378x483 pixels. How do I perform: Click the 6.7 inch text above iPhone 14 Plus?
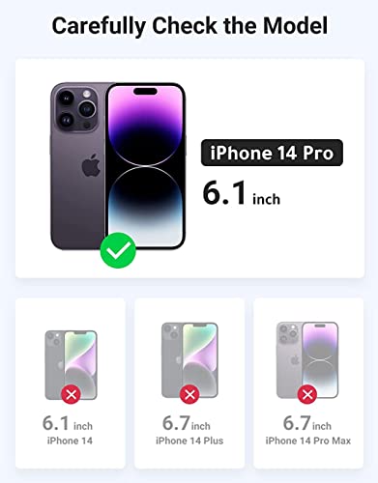click(x=187, y=423)
